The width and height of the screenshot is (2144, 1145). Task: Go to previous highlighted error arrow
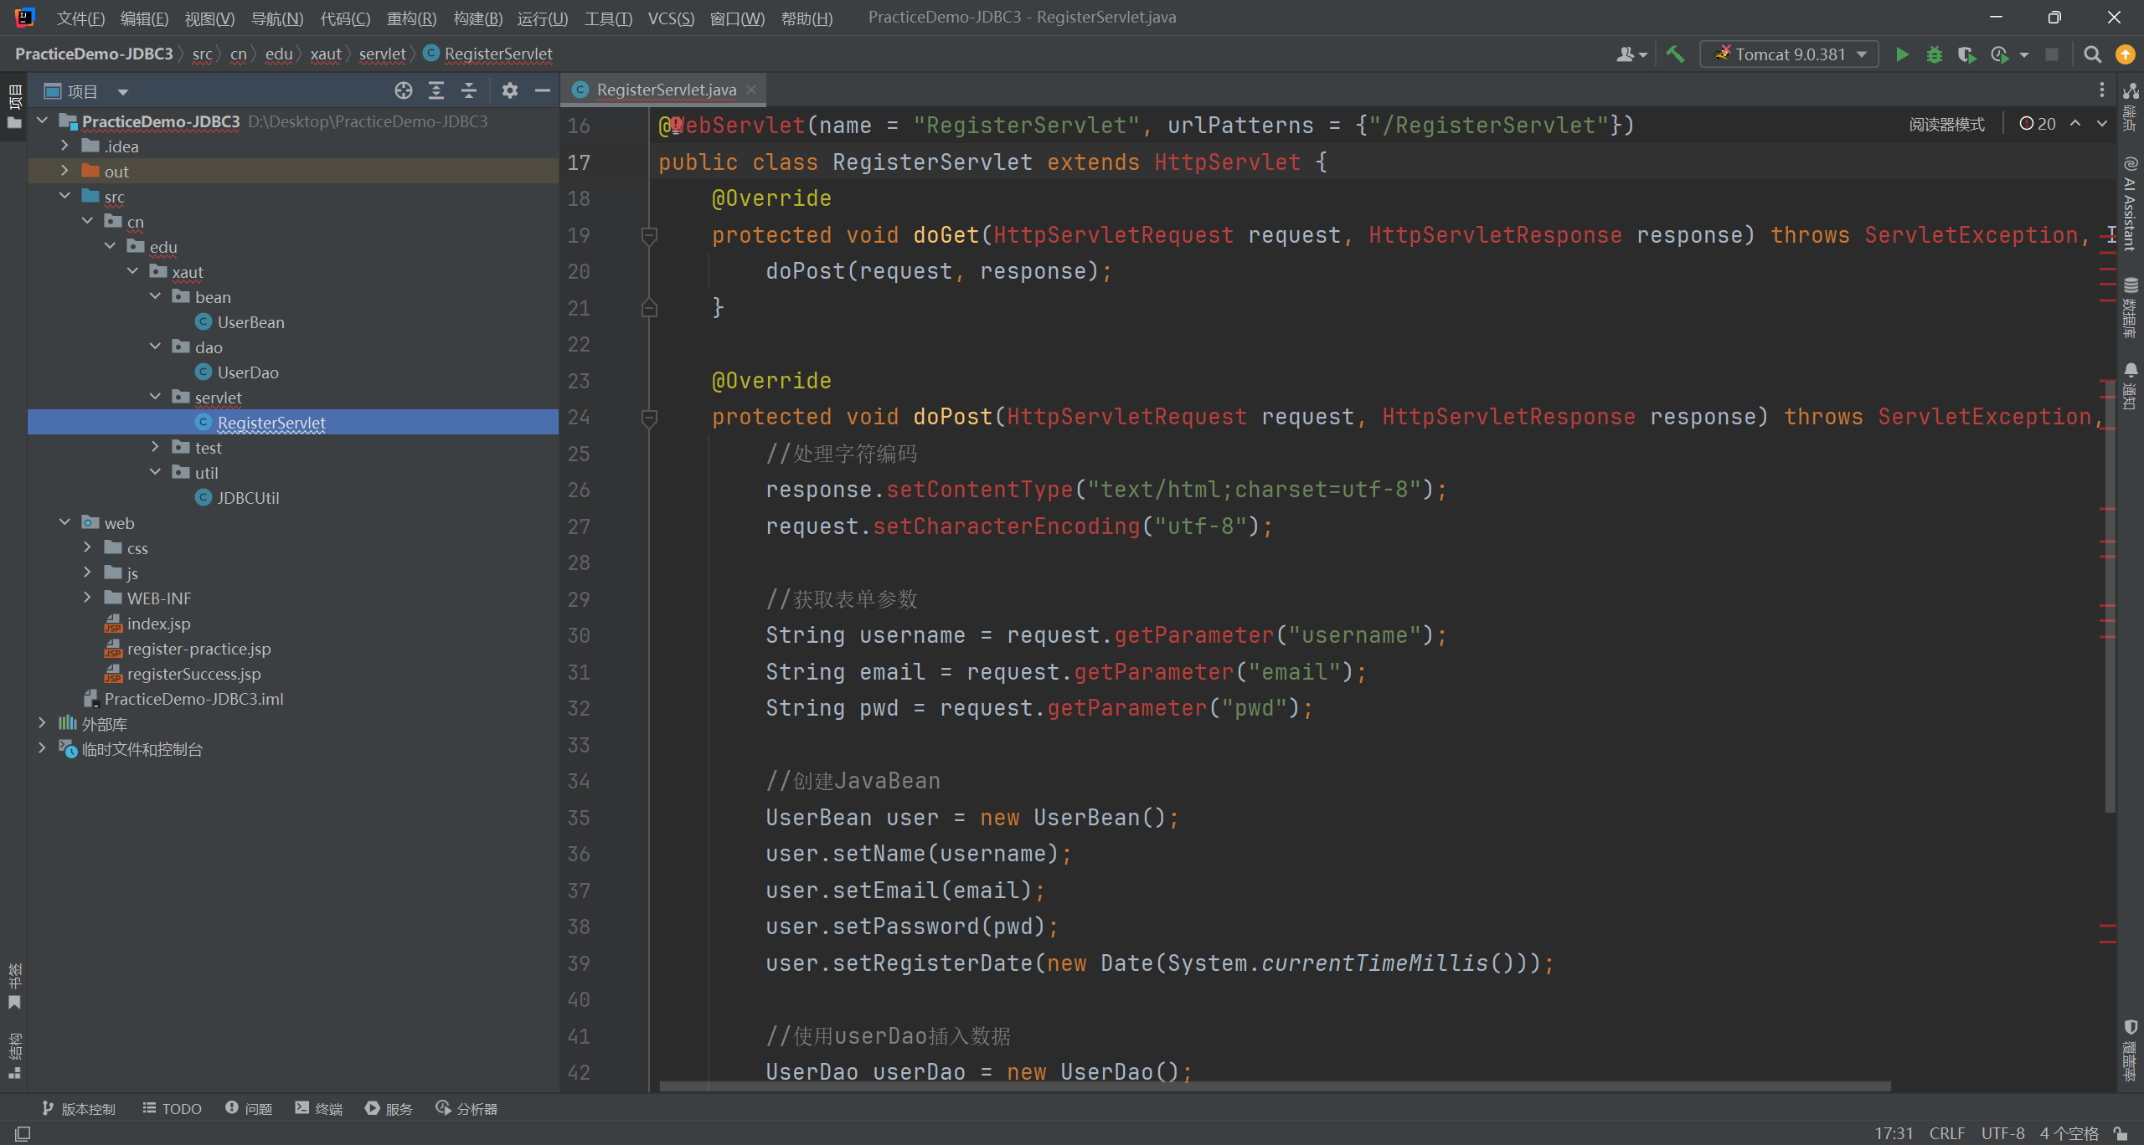pos(2075,124)
